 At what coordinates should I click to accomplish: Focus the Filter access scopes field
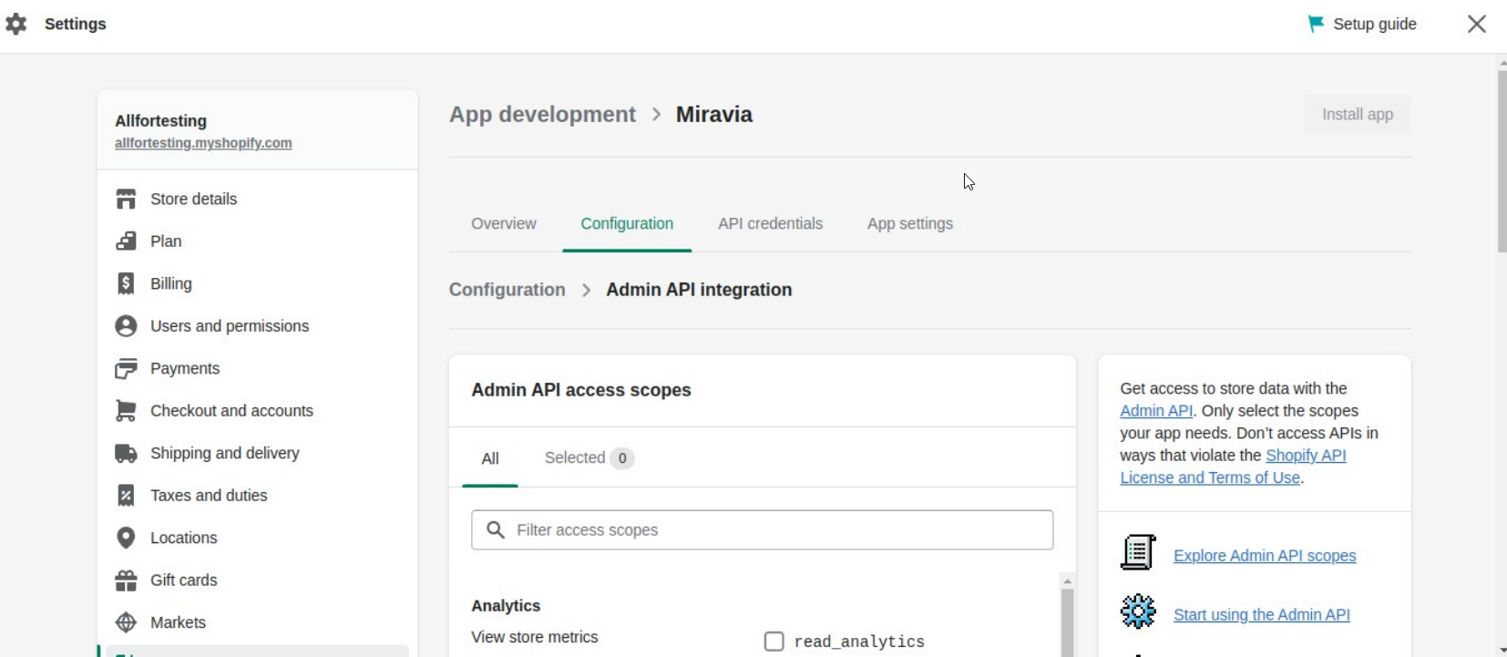762,530
